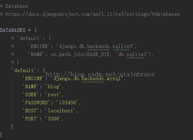Click the 'localhost' host value

tap(60, 111)
